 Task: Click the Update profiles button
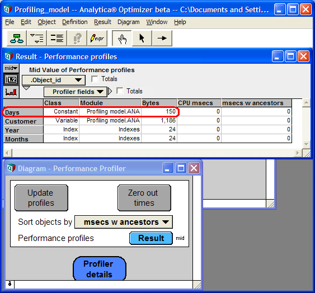(41, 198)
